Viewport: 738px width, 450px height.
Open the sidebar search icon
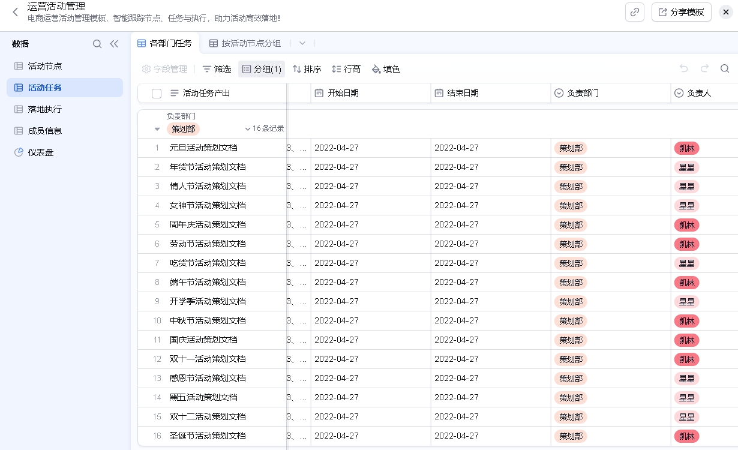click(97, 44)
